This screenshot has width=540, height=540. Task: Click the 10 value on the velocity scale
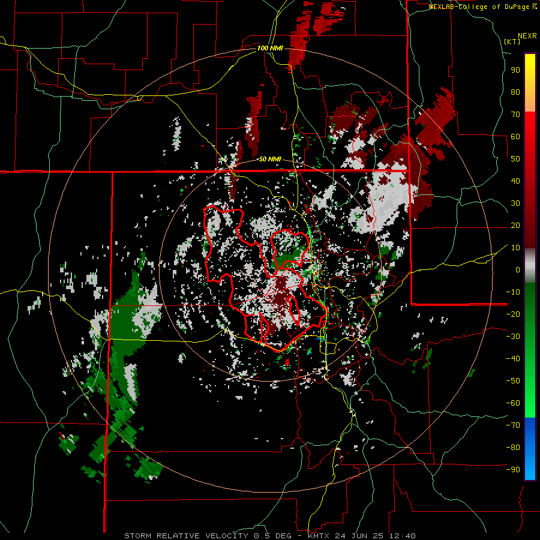(515, 248)
